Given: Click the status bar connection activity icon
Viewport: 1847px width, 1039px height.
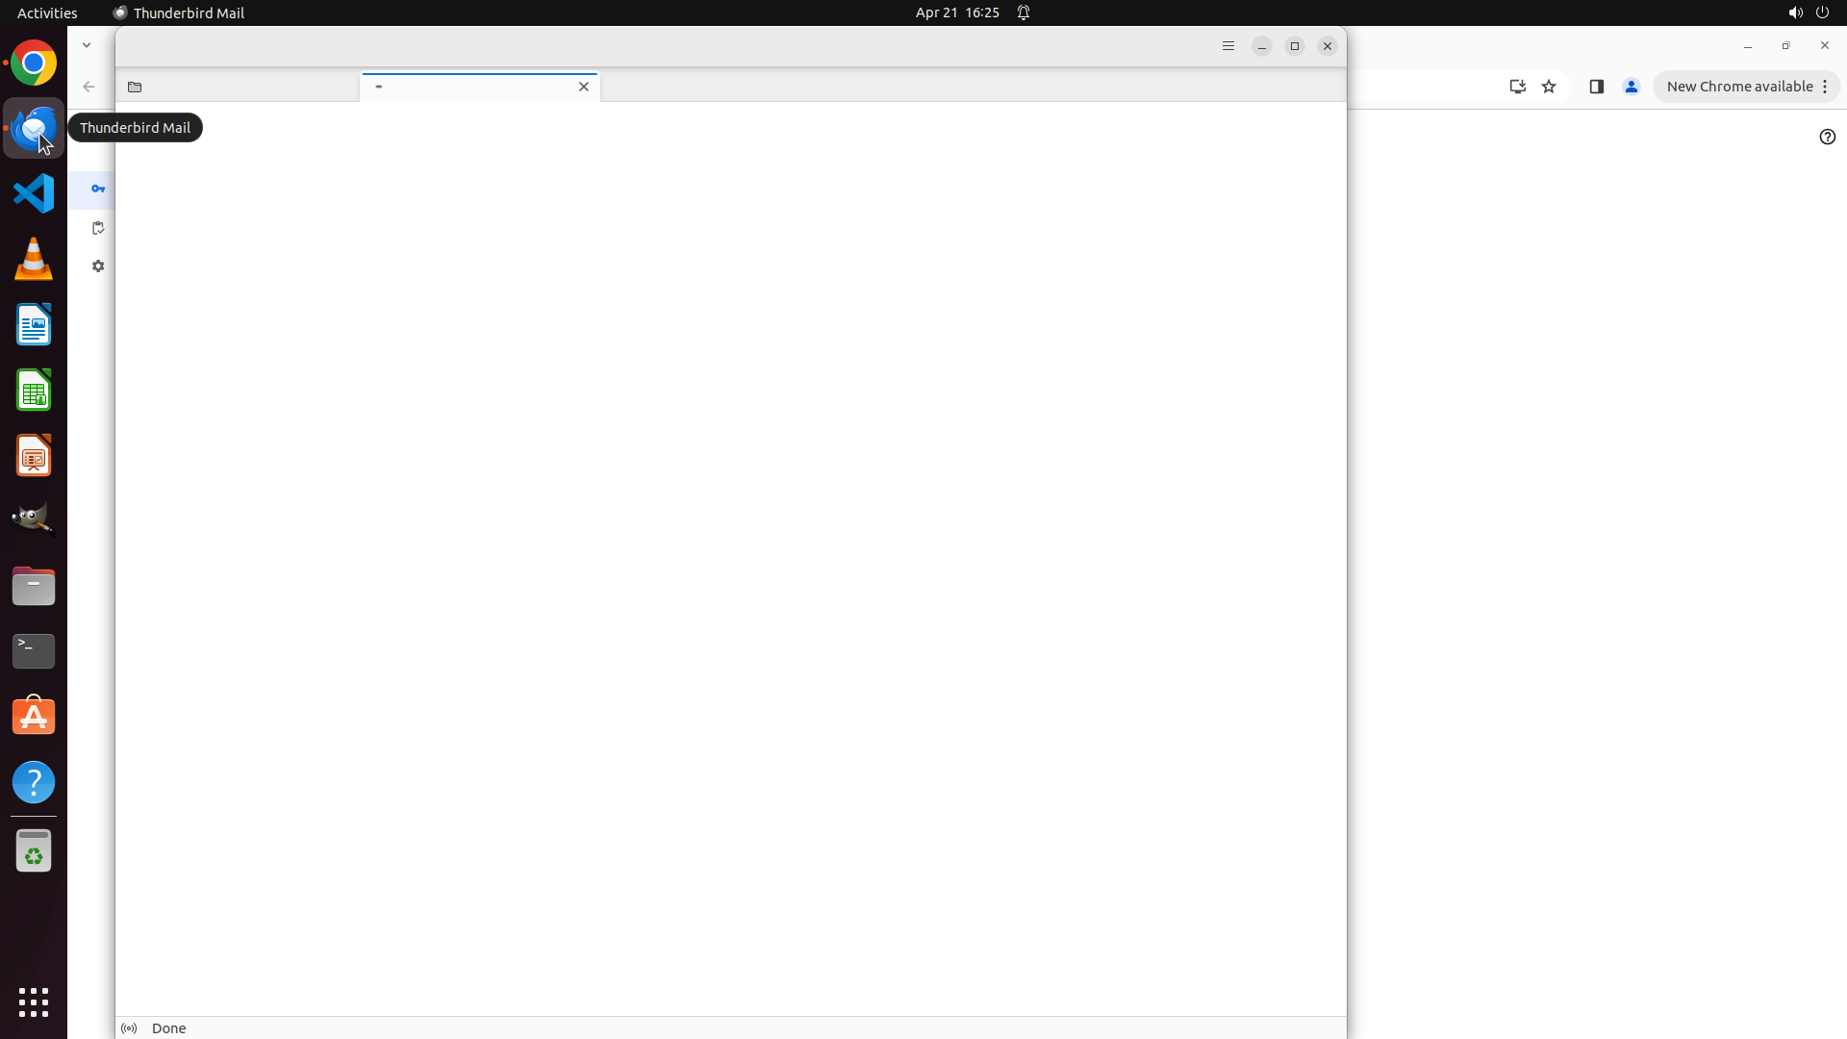Looking at the screenshot, I should [x=129, y=1028].
